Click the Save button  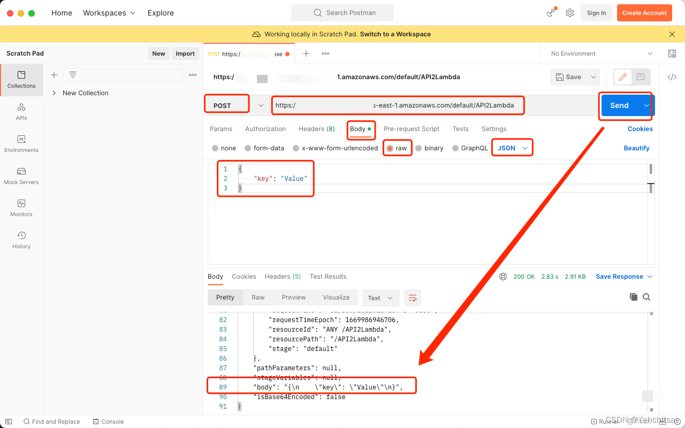pyautogui.click(x=568, y=77)
